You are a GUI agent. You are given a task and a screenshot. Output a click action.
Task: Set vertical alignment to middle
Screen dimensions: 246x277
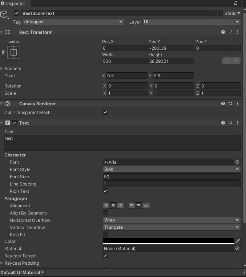tap(139, 205)
